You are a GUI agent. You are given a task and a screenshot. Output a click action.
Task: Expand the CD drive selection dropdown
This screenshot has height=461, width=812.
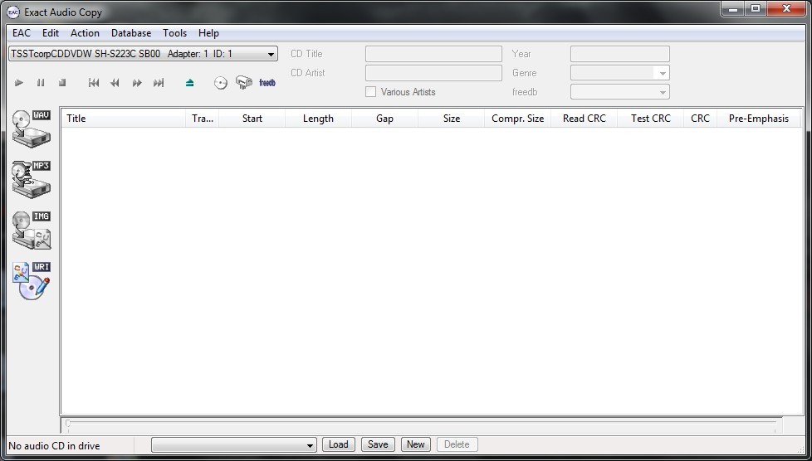[x=271, y=55]
